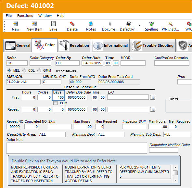Click inside the Defer Note text box
This screenshot has width=192, height=188.
[77, 148]
